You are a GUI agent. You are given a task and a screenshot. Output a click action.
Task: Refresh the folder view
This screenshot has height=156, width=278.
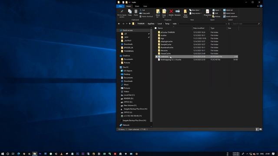click(x=229, y=24)
